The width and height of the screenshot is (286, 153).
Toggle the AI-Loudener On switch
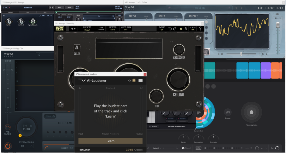[134, 80]
